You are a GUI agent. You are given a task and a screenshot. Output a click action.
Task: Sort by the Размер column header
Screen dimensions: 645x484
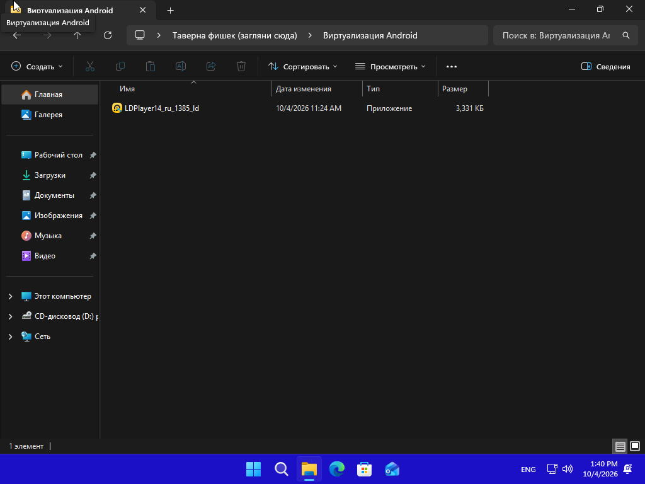tap(463, 88)
